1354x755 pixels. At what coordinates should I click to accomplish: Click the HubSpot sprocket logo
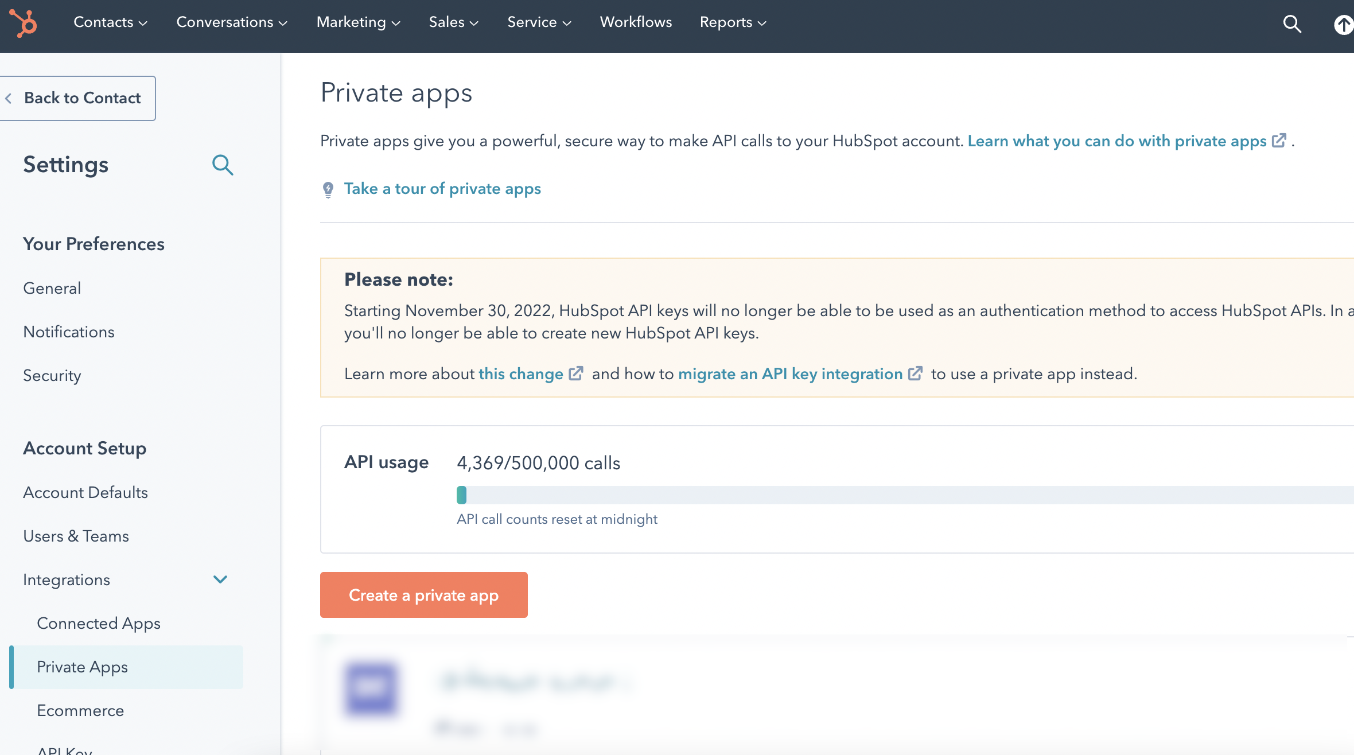[x=23, y=24]
